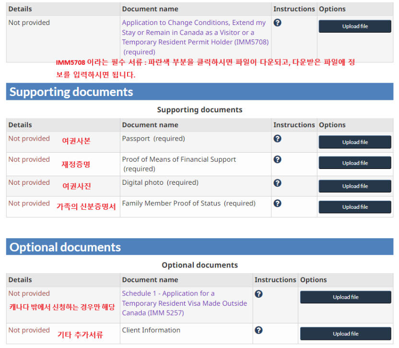Click 'Not provided' in Financial Support row

pos(29,159)
